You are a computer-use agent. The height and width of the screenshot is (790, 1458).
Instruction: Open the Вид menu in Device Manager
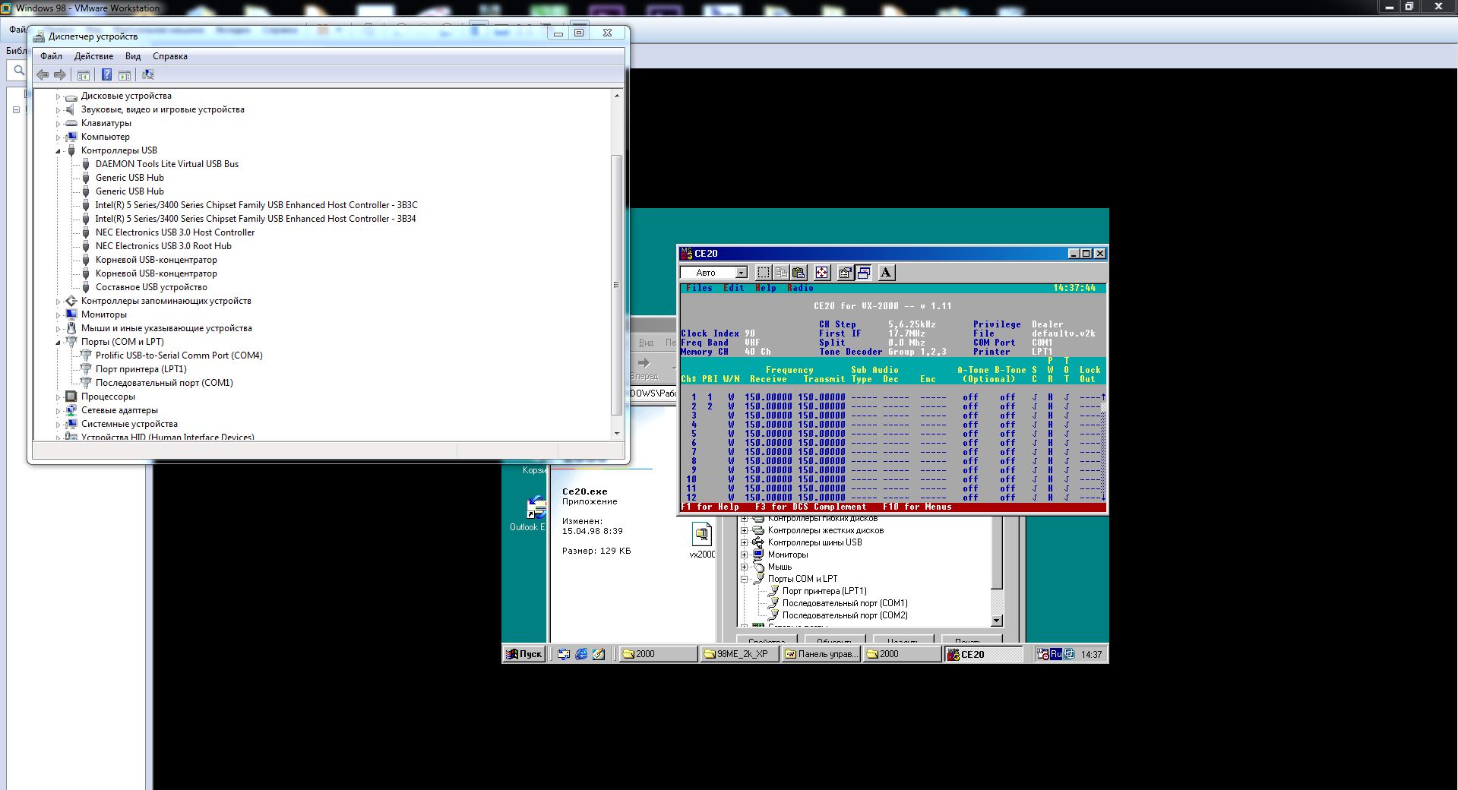(x=133, y=56)
